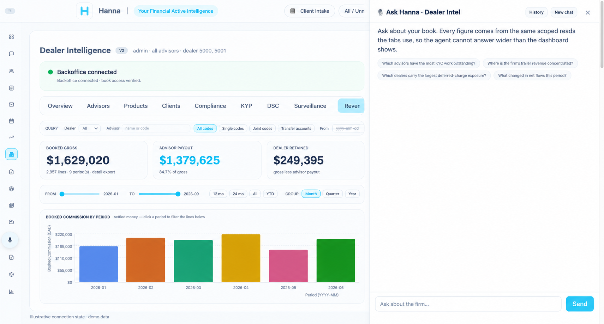This screenshot has height=324, width=604.
Task: Open the target/goals icon in sidebar
Action: [11, 189]
